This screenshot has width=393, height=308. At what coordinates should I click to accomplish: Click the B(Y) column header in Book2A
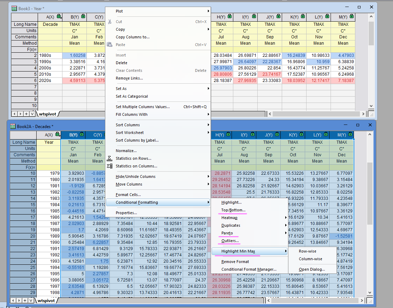tap(73, 135)
